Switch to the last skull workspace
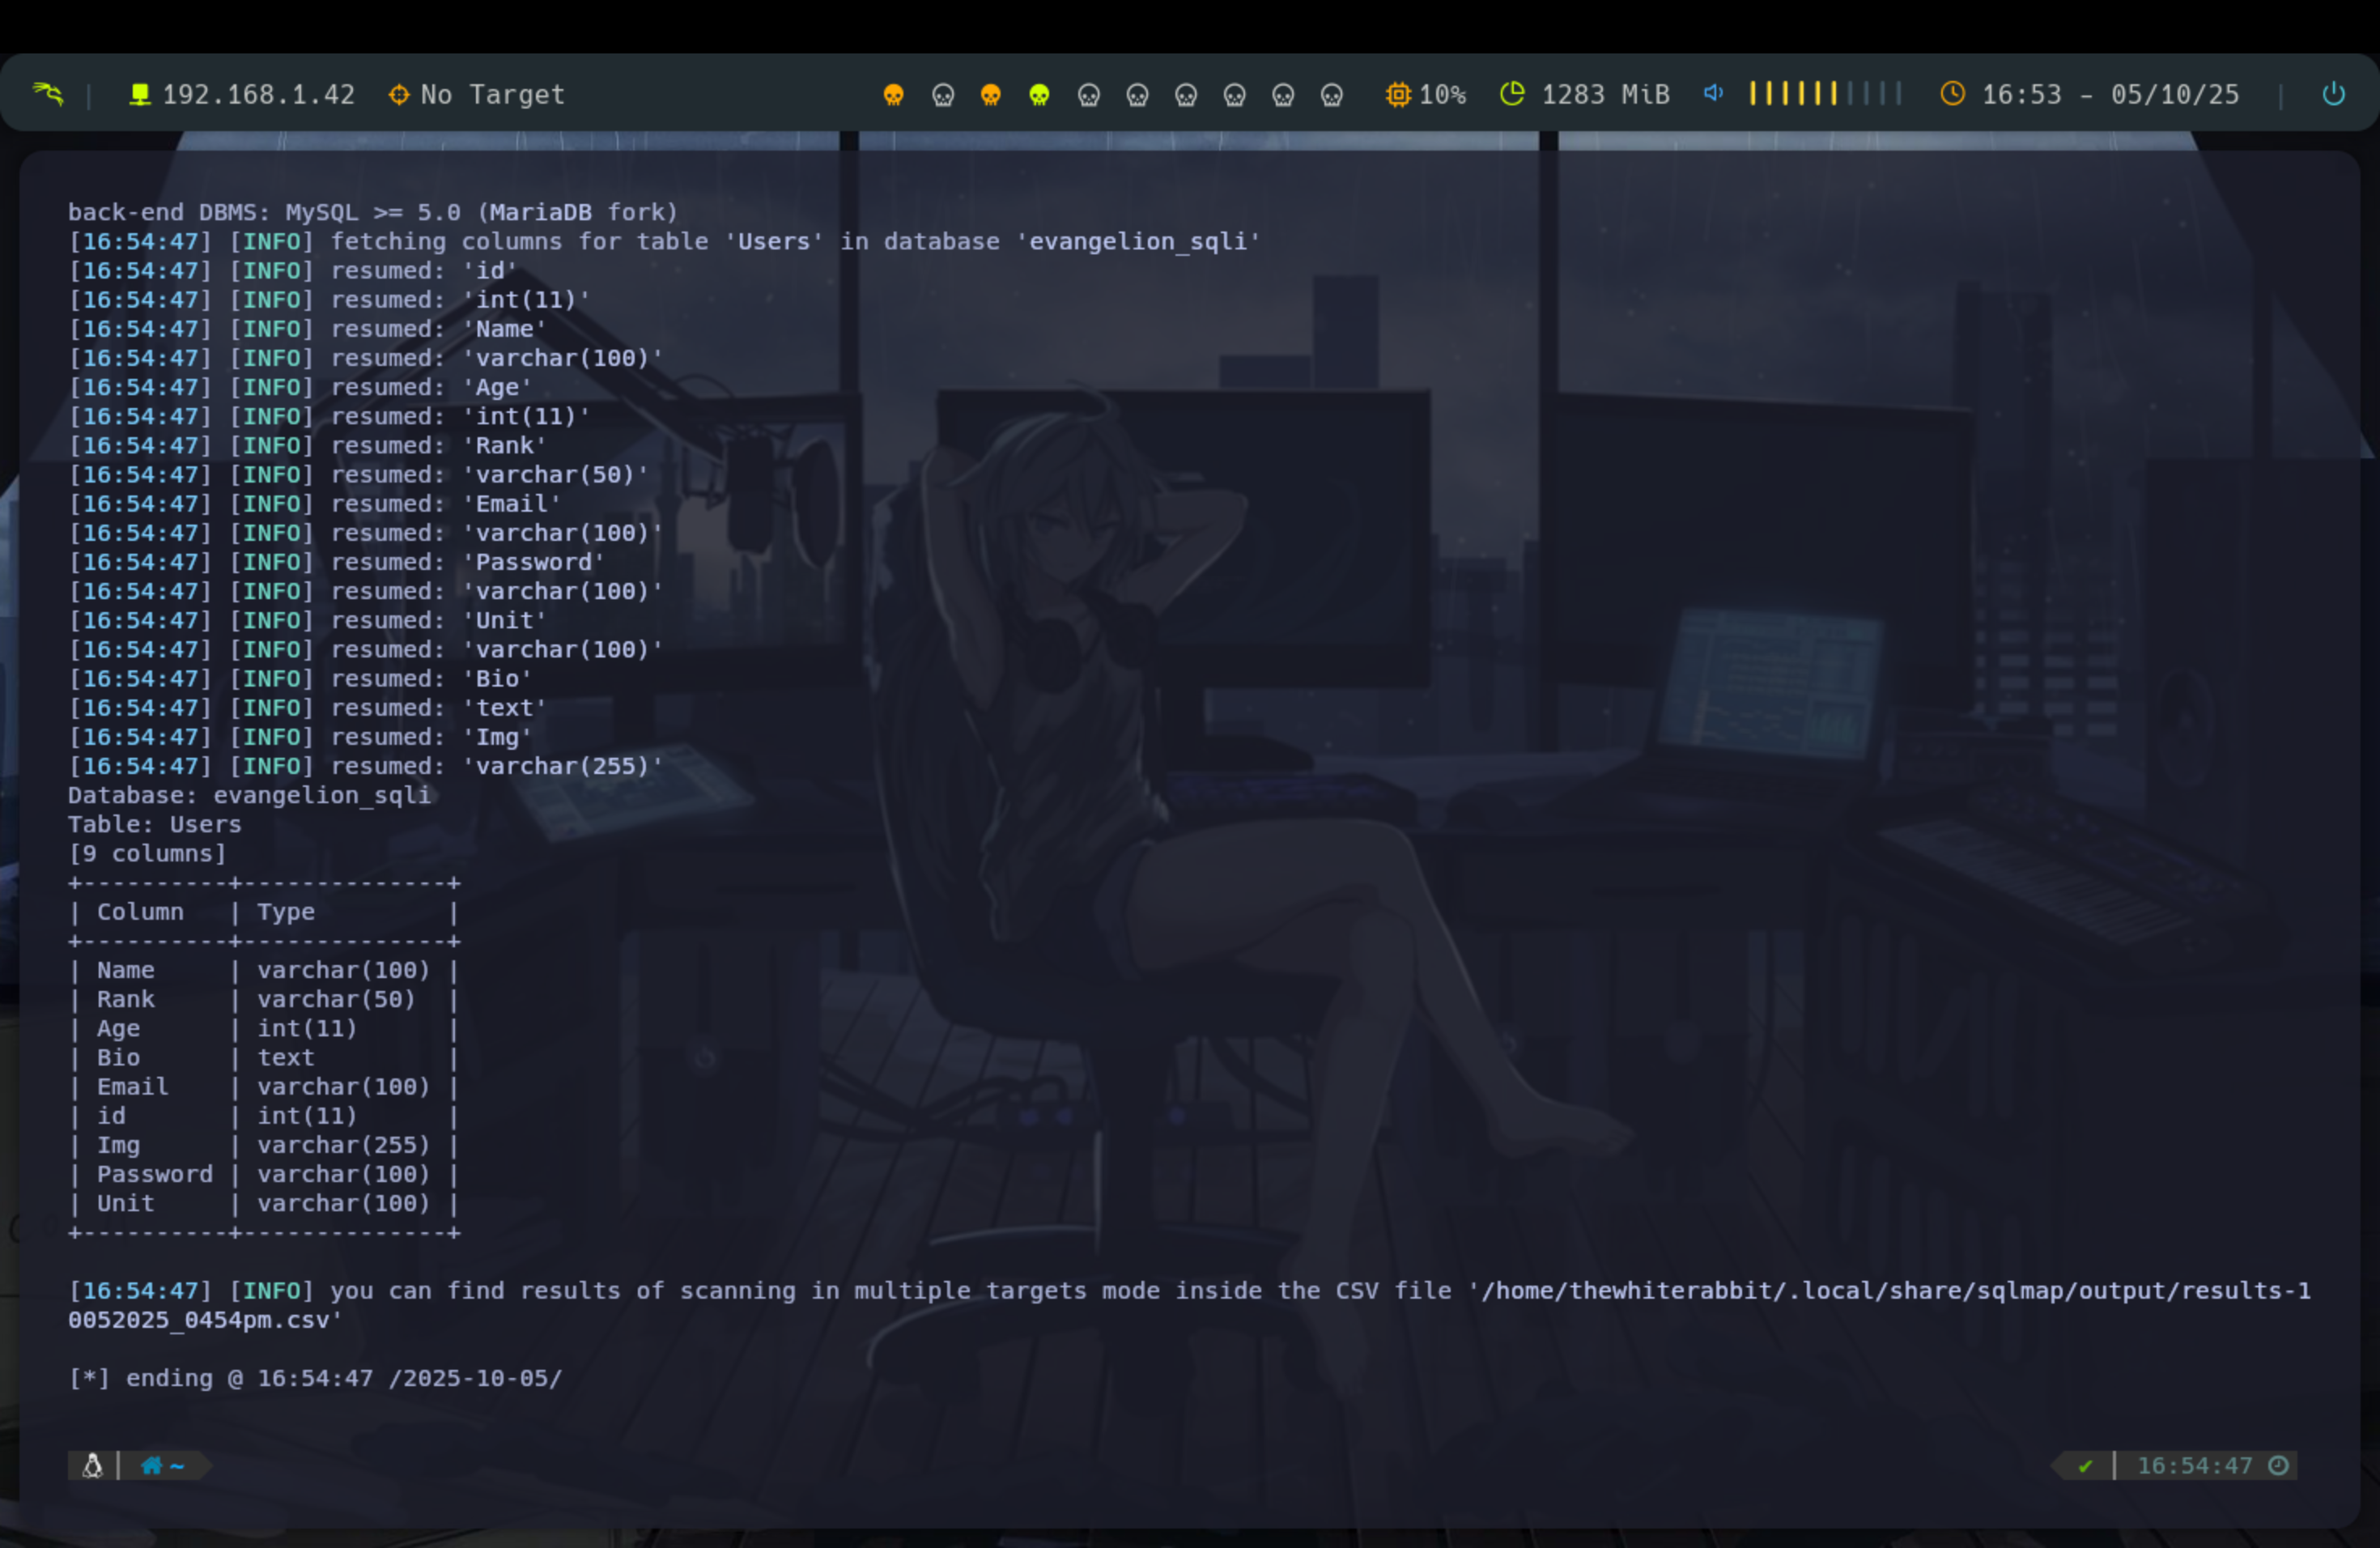Viewport: 2380px width, 1548px height. (1331, 95)
